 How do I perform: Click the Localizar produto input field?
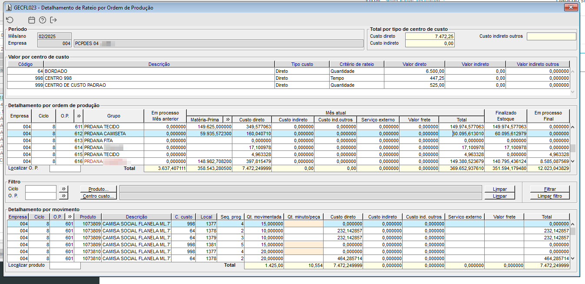[x=65, y=265]
